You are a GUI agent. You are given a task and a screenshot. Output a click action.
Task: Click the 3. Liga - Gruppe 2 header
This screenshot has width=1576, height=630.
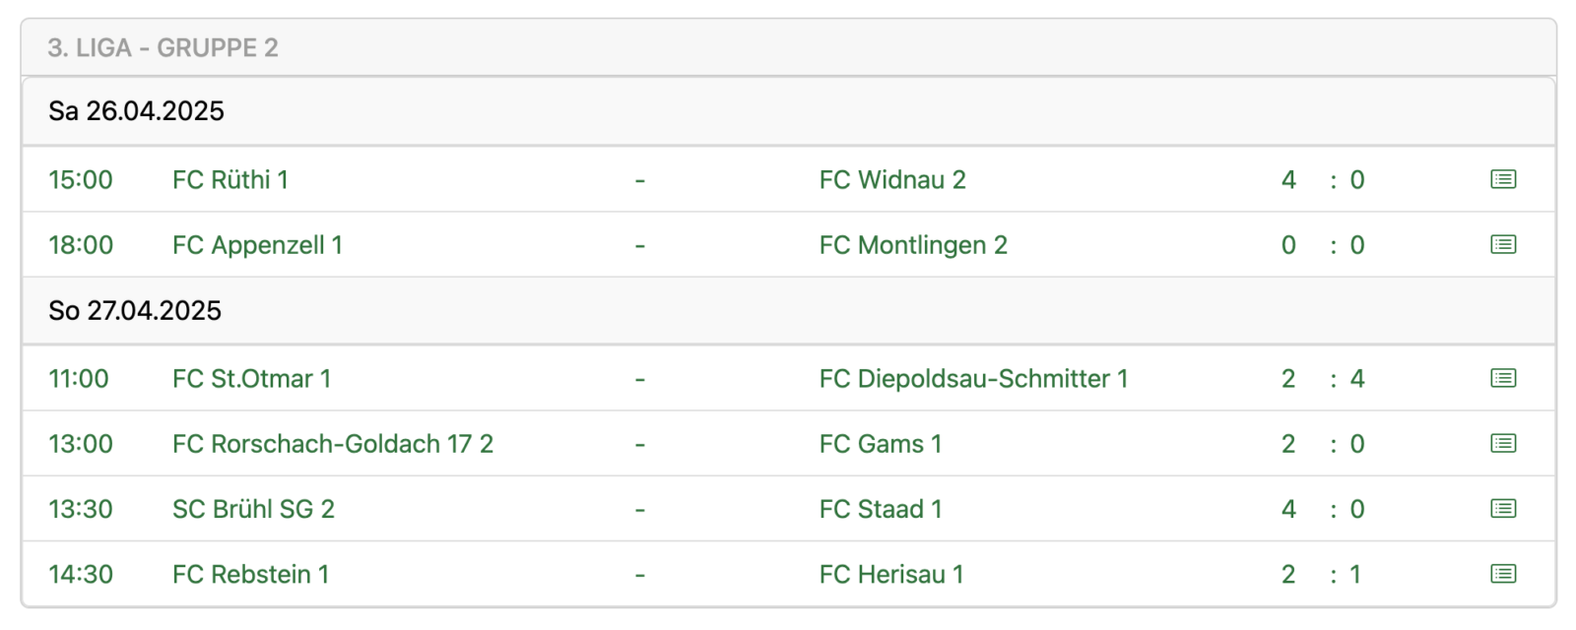click(x=164, y=48)
